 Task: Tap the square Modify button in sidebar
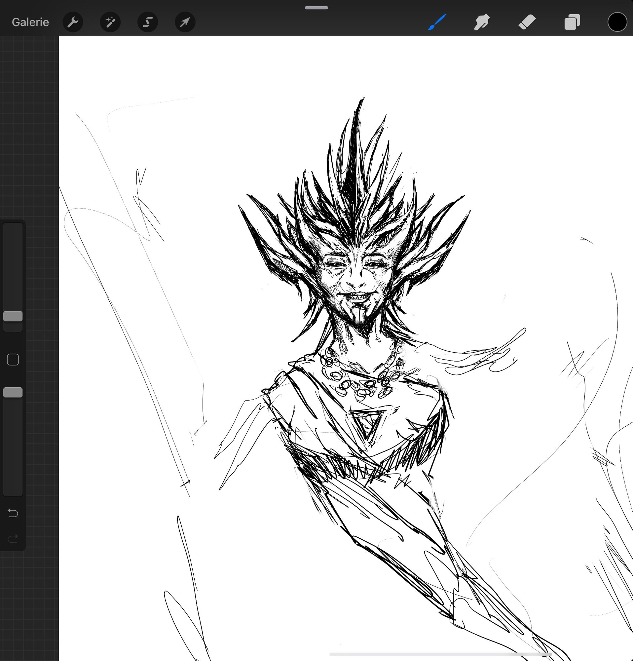coord(13,360)
